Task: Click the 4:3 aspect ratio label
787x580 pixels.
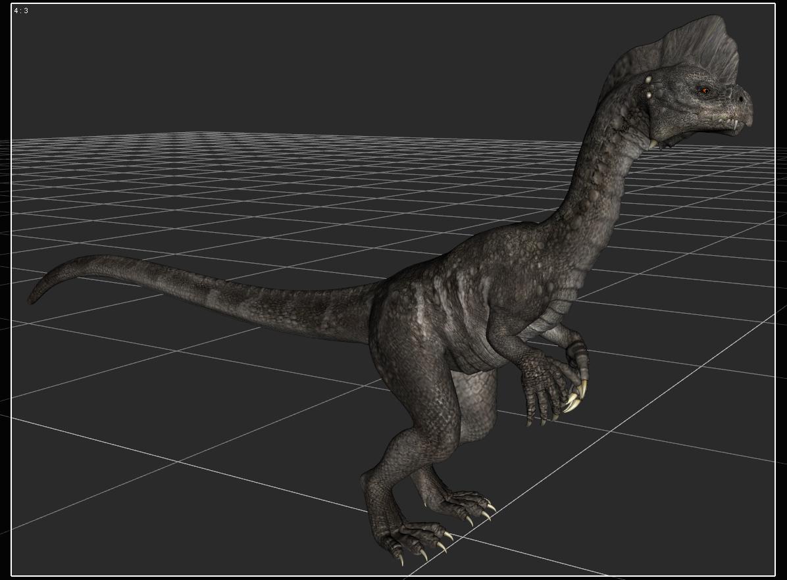Action: coord(21,11)
